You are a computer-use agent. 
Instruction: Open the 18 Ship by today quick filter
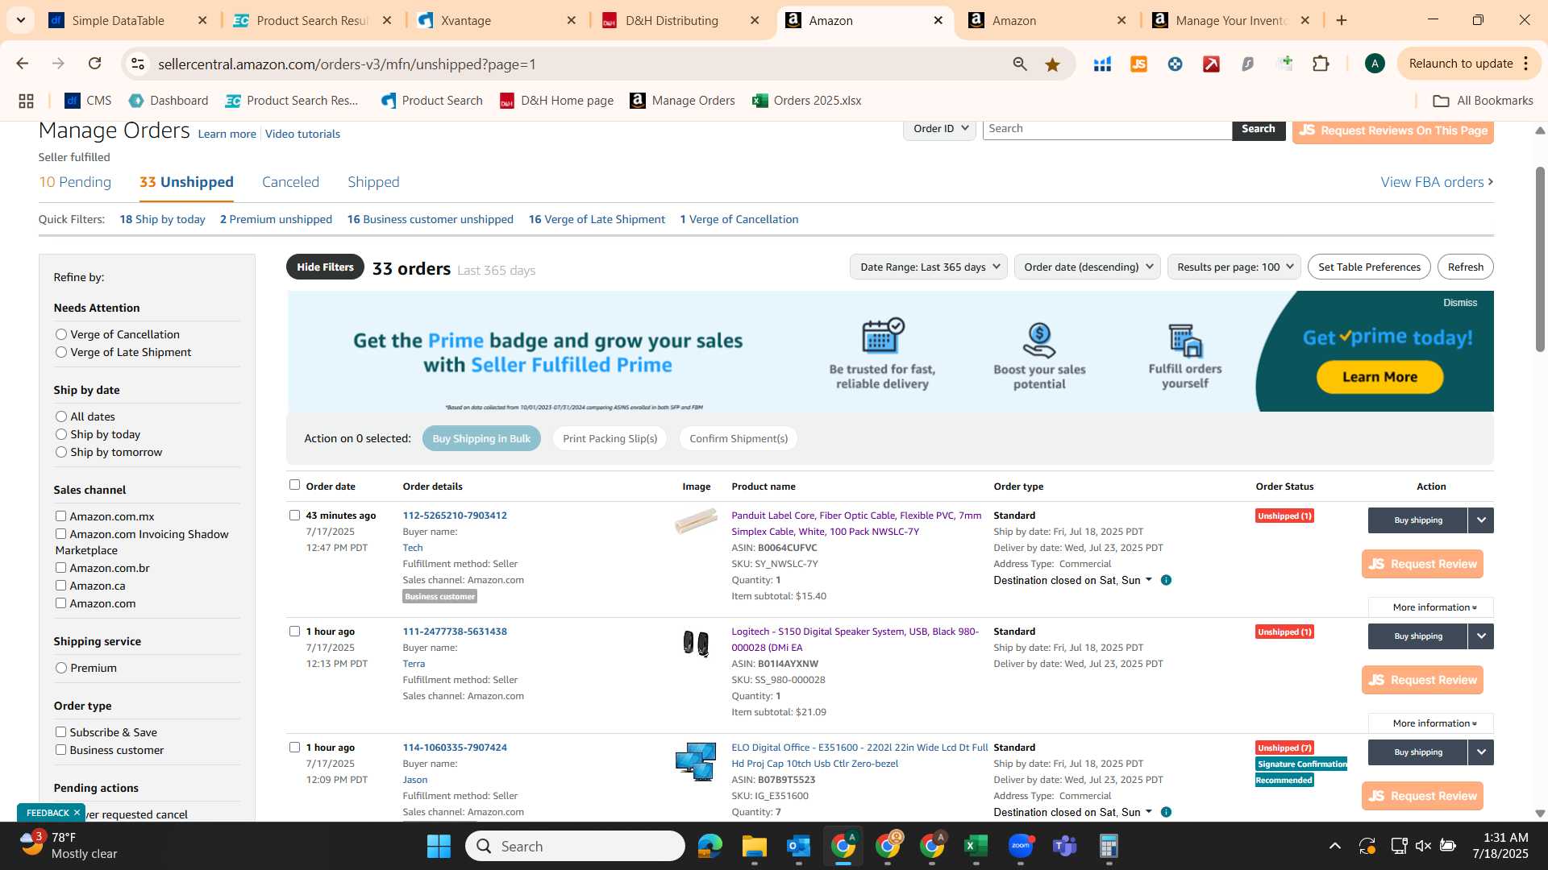click(162, 219)
